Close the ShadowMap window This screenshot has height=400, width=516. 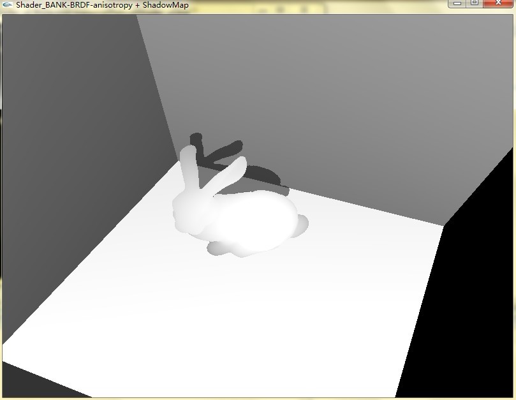coord(498,4)
